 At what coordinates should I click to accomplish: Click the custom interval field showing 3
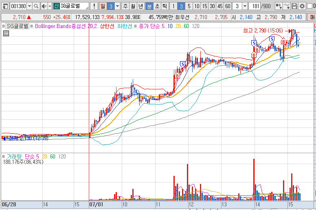237,6
